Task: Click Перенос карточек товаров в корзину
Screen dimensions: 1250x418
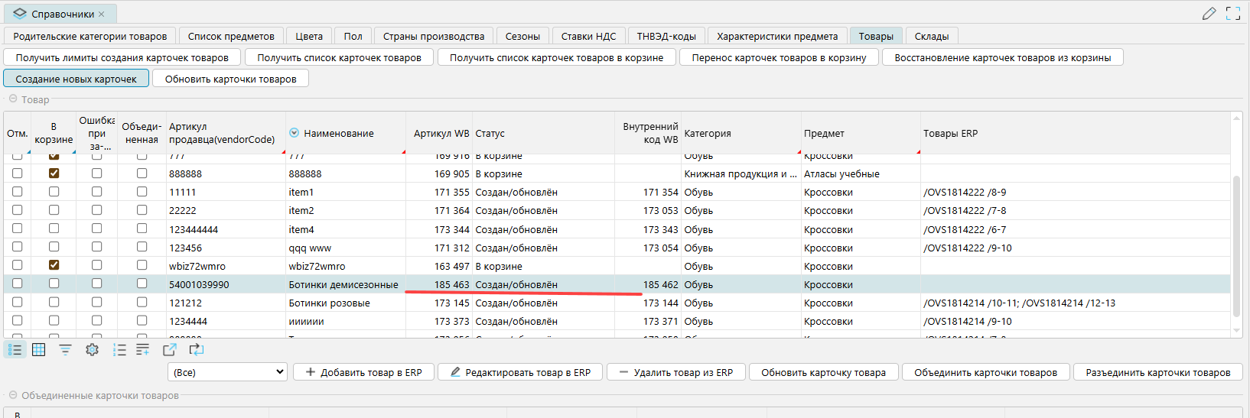Action: pyautogui.click(x=779, y=57)
